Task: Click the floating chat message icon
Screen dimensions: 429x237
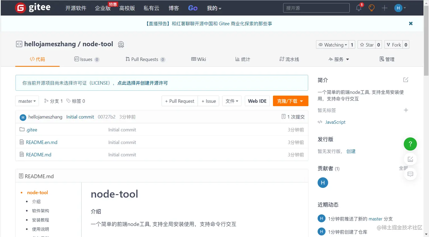Action: coord(410,174)
